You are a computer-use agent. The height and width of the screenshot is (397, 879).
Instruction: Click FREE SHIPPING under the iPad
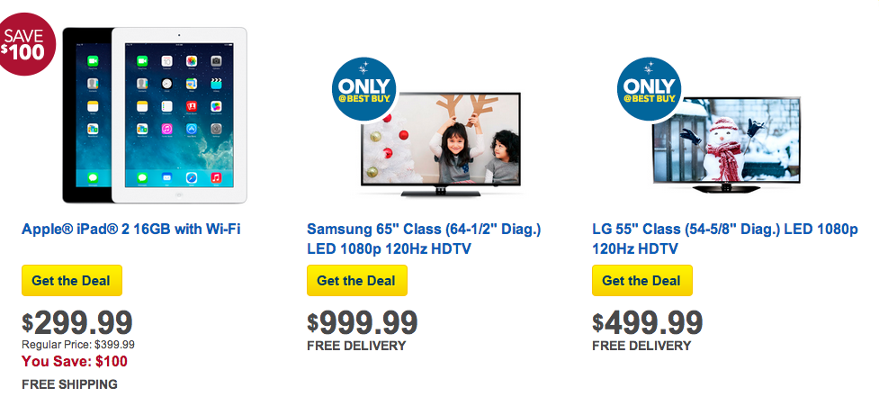coord(69,384)
